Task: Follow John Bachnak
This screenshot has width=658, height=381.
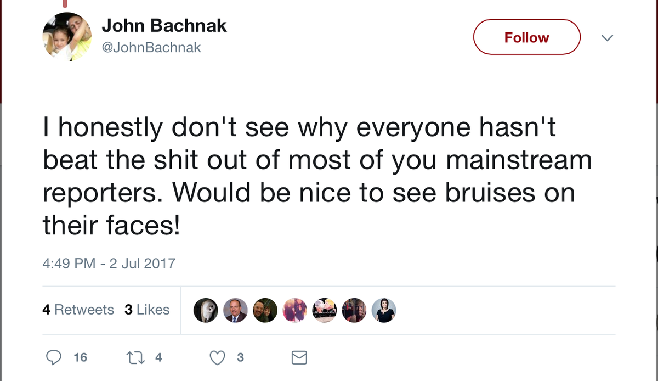Action: point(526,37)
